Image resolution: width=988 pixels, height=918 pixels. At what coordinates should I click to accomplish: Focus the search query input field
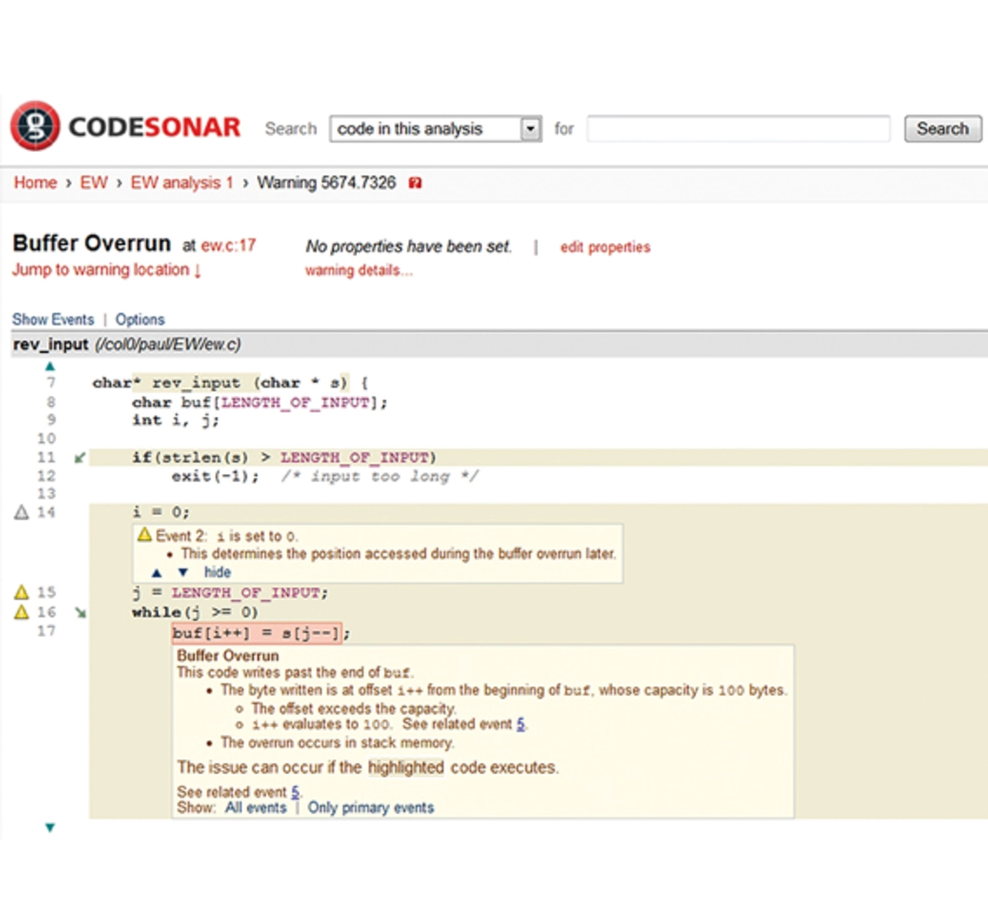[738, 129]
